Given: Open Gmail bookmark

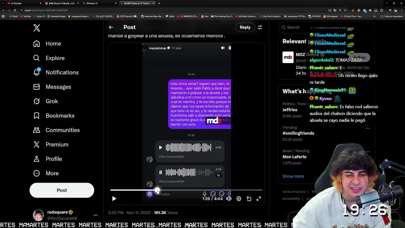Looking at the screenshot, I should tap(13, 16).
